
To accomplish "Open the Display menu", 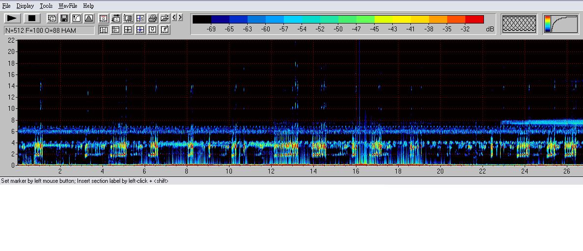I will pos(25,6).
